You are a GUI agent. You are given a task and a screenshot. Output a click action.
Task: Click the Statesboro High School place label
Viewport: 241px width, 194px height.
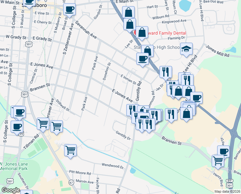coord(157,47)
